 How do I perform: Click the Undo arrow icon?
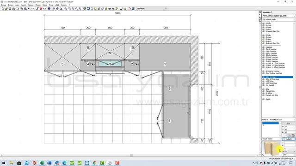29,9
